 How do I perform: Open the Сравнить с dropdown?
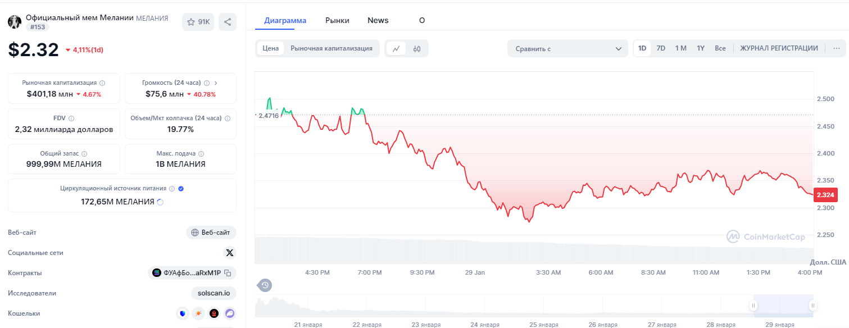567,48
